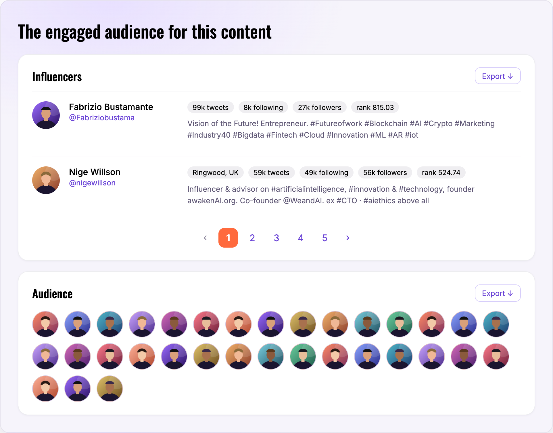This screenshot has width=553, height=433.
Task: Export the Influencers list
Action: click(498, 76)
